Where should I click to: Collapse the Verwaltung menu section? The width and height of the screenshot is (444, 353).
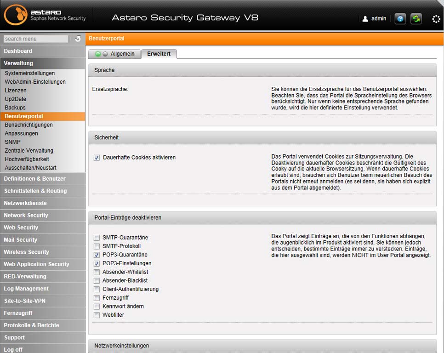pyautogui.click(x=42, y=63)
